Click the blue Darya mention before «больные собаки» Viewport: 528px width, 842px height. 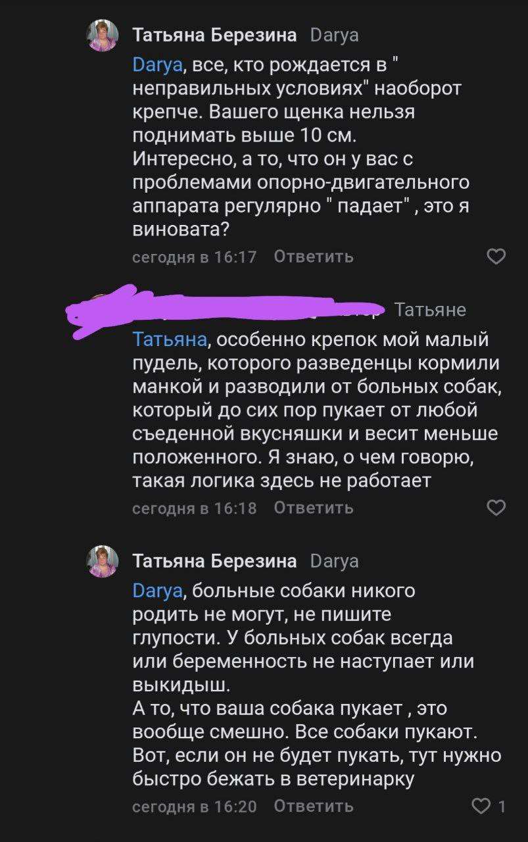tap(157, 590)
